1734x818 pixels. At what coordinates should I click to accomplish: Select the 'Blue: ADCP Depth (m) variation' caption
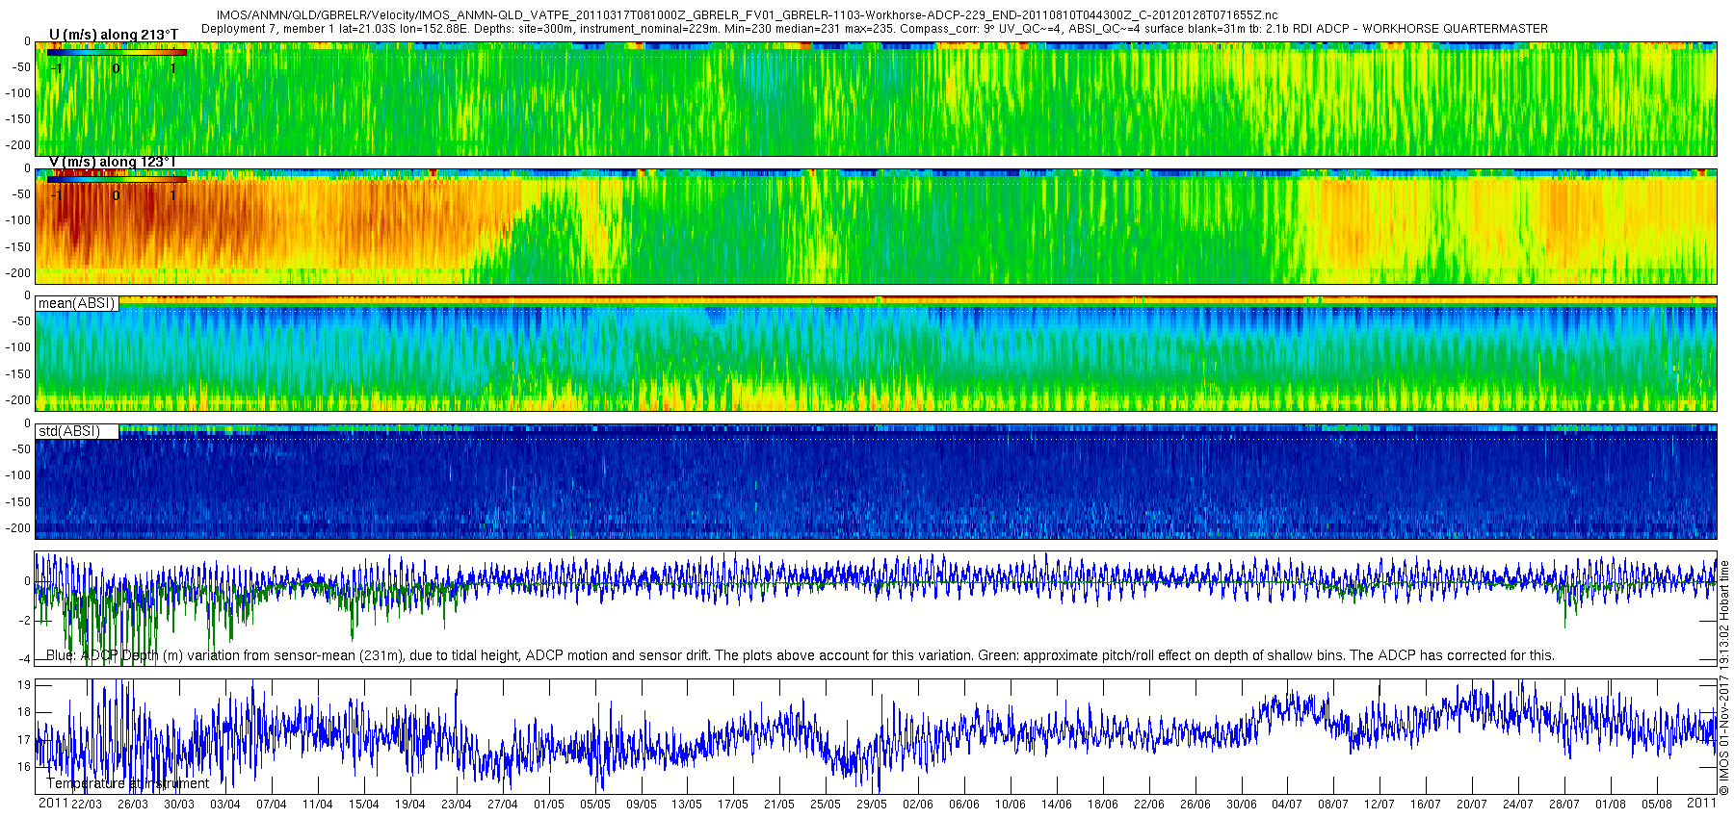801,655
